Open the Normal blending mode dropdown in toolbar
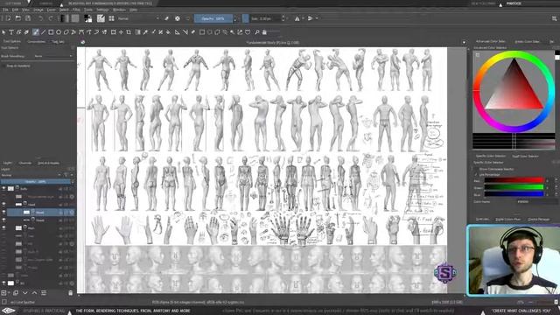560x315 pixels. (138, 18)
